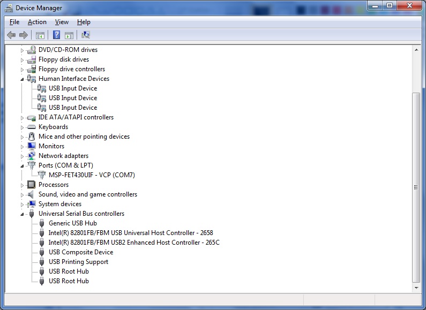Toggle the action pane toolbar icon
The height and width of the screenshot is (310, 426).
[x=69, y=35]
